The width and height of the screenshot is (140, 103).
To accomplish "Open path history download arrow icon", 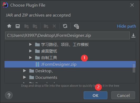I will point(133,35).
